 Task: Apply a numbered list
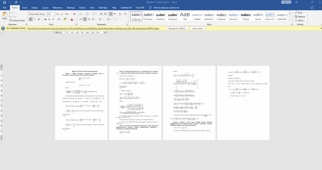pyautogui.click(x=88, y=14)
